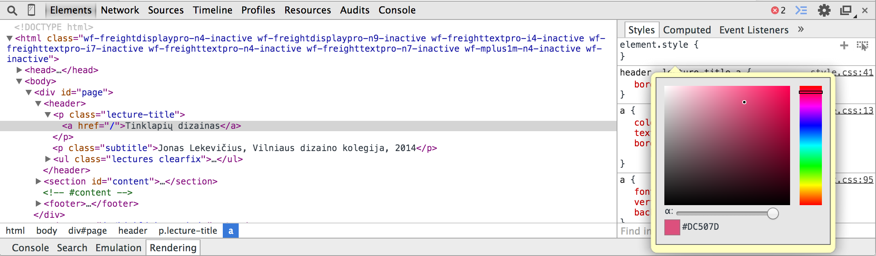Close DevTools with the X icon
876x256 pixels.
pyautogui.click(x=865, y=11)
